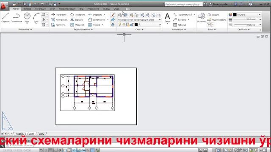Click the offset tool icon
This screenshot has width=271, height=152.
113,25
